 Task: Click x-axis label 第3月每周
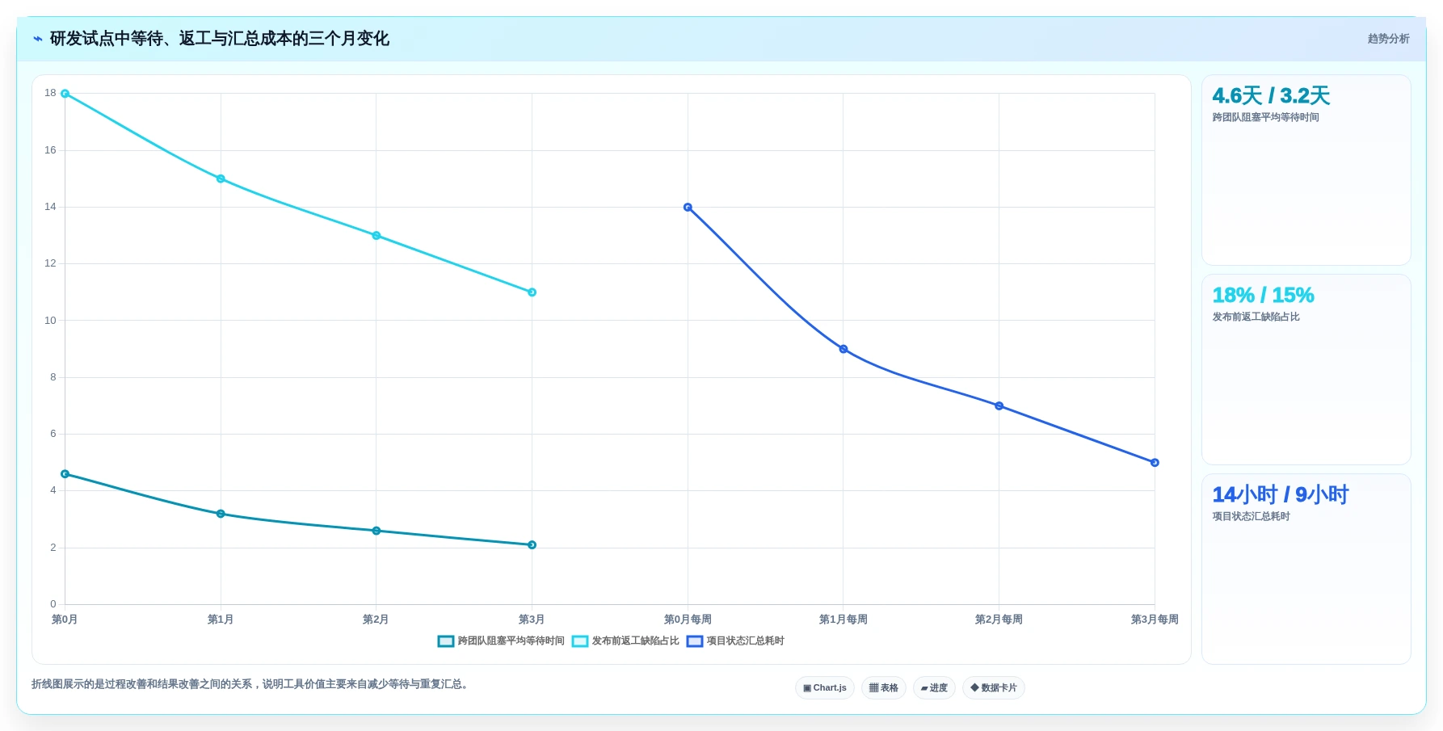click(x=1155, y=620)
